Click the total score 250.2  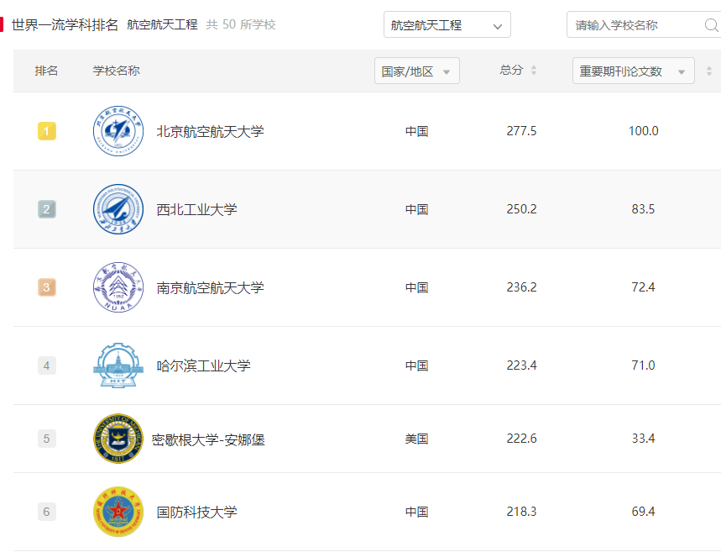tap(521, 209)
